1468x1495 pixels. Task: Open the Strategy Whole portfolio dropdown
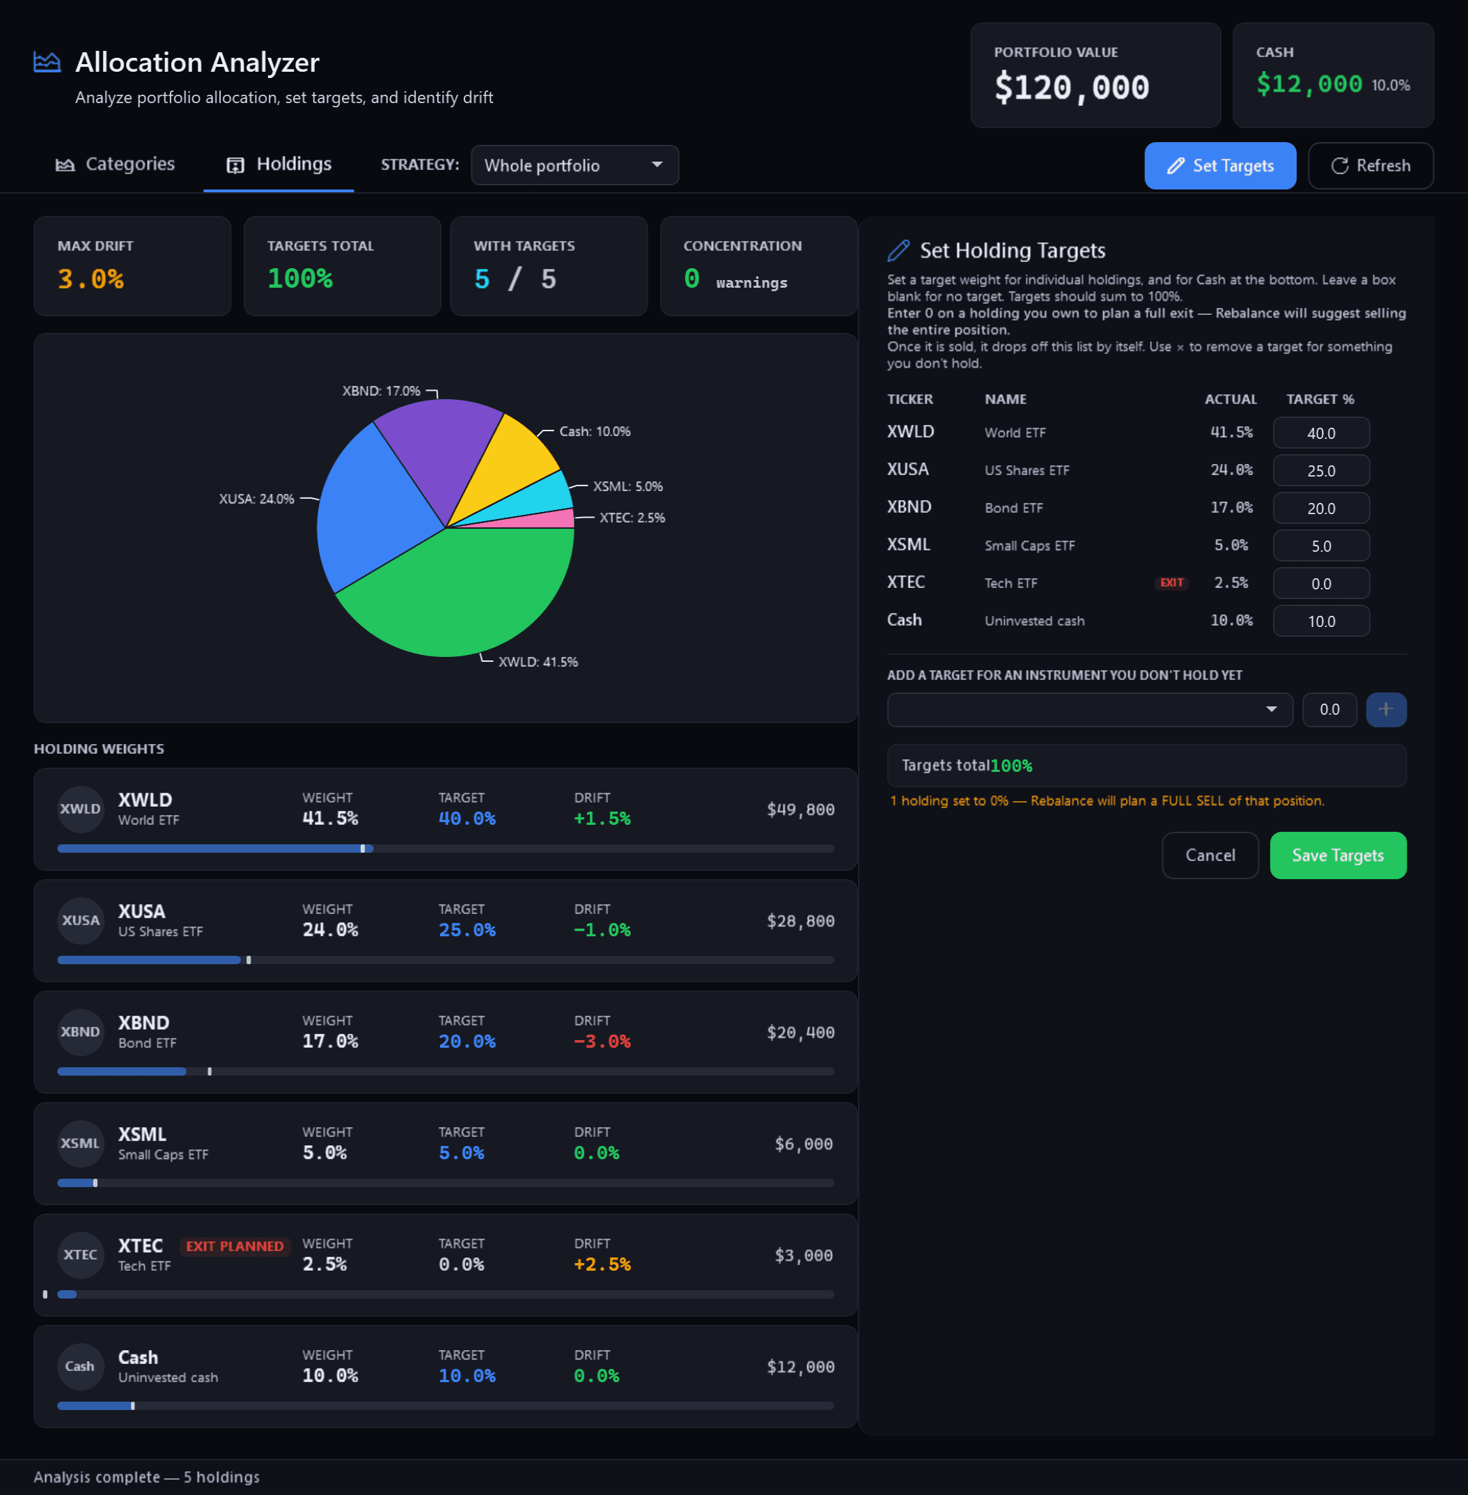pos(575,165)
